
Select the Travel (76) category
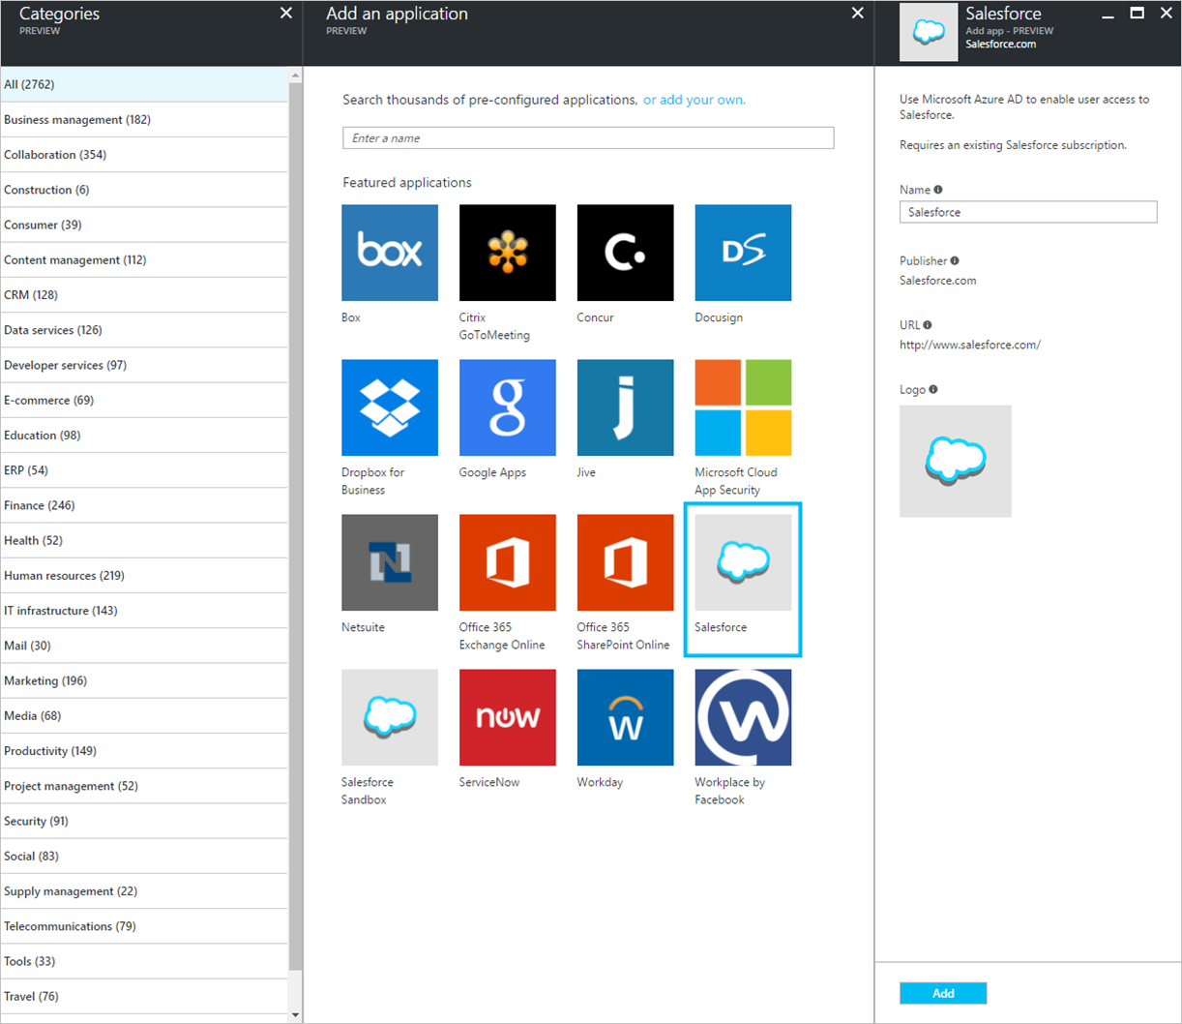pyautogui.click(x=144, y=996)
